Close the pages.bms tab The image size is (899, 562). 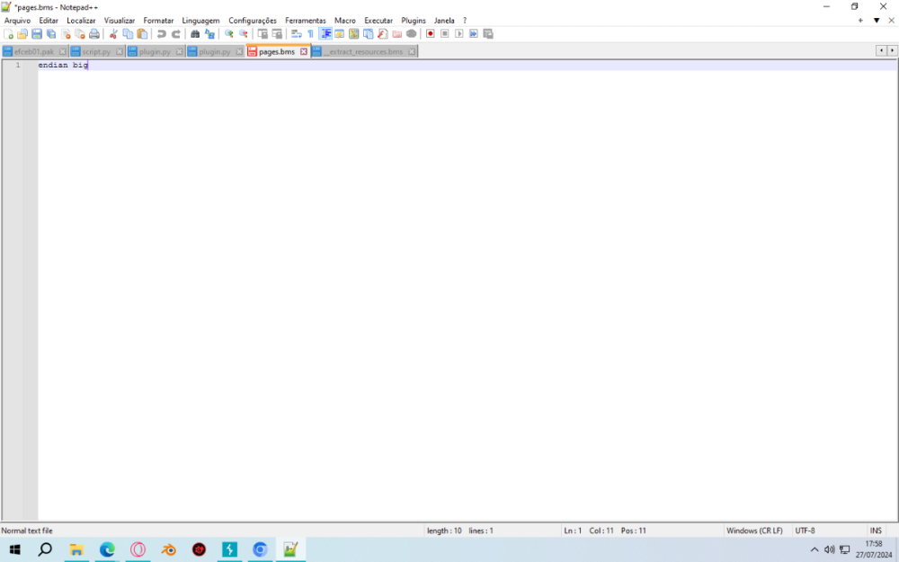coord(304,52)
